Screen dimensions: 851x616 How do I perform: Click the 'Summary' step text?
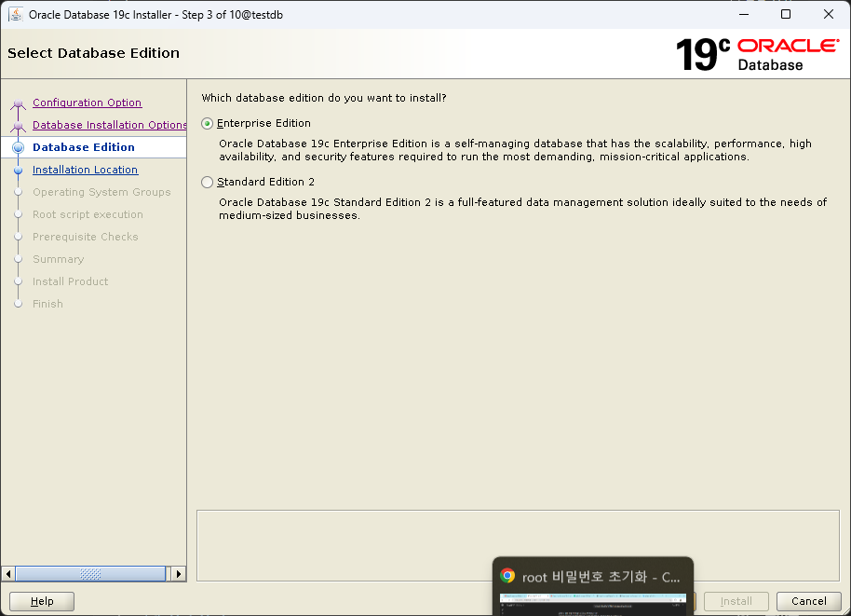(58, 259)
